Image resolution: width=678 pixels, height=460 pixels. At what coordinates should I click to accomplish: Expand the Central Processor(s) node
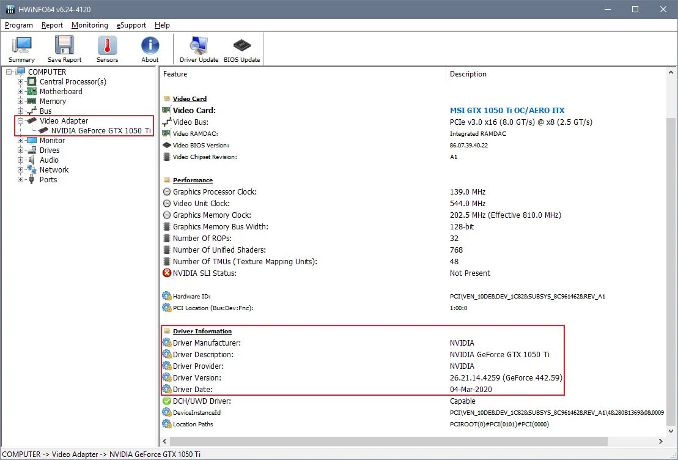point(20,82)
